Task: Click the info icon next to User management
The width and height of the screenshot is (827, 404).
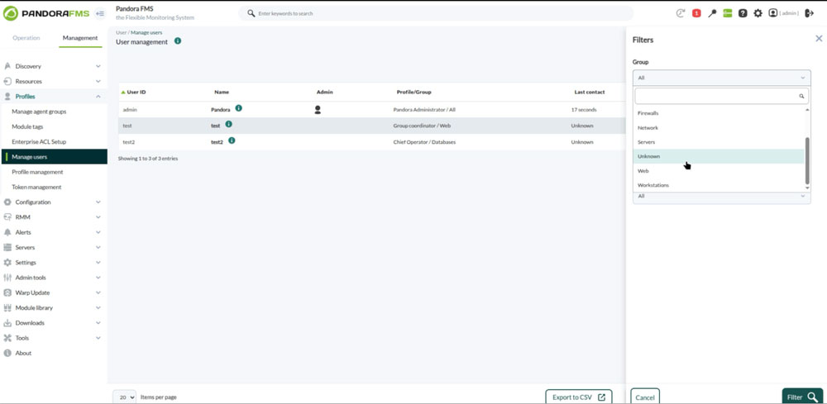Action: [x=178, y=41]
